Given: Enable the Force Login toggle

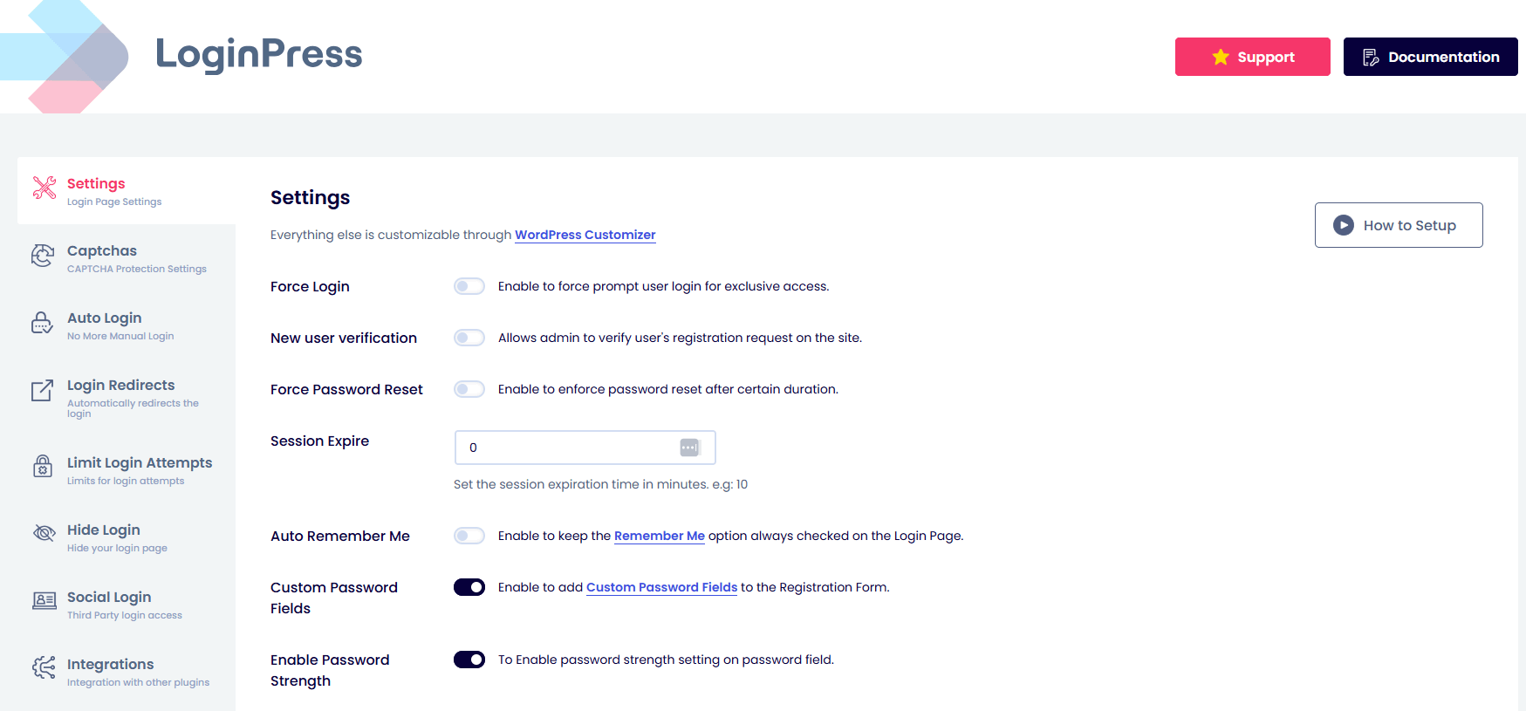Looking at the screenshot, I should [469, 286].
